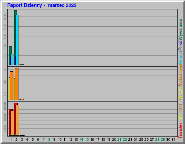The width and height of the screenshot is (185, 144).
Task: Click day "6" on the x-axis
Action: 38,140
